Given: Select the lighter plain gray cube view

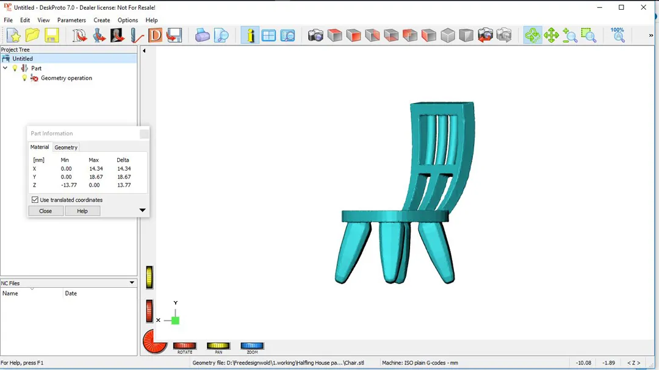Looking at the screenshot, I should (448, 35).
